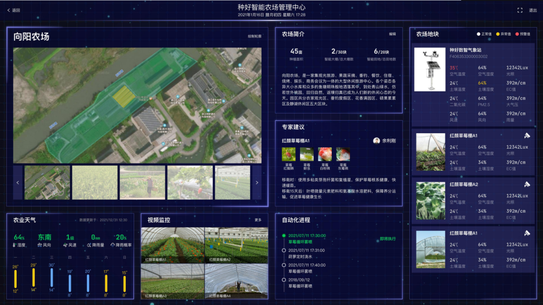This screenshot has width=543, height=305.
Task: Show previous photos with left carousel arrow
Action: click(x=18, y=182)
